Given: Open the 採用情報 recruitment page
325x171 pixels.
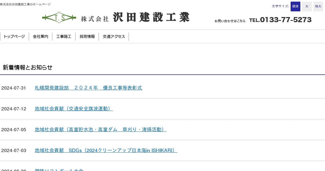Looking at the screenshot, I should point(87,36).
